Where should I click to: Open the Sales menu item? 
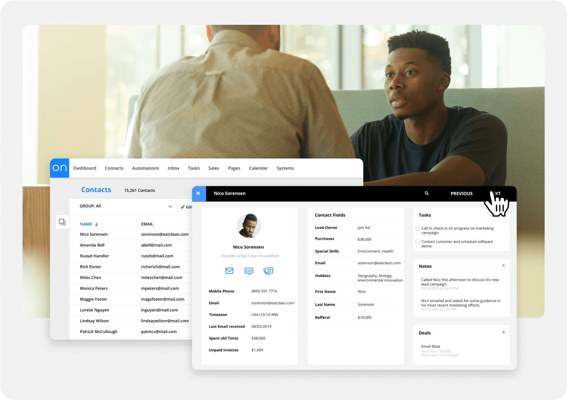(214, 168)
